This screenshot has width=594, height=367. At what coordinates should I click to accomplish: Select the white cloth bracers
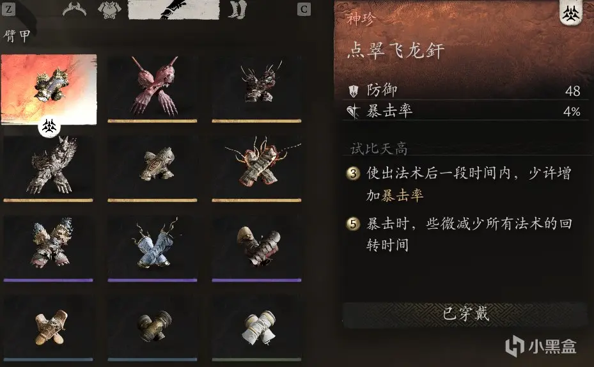coord(256,328)
